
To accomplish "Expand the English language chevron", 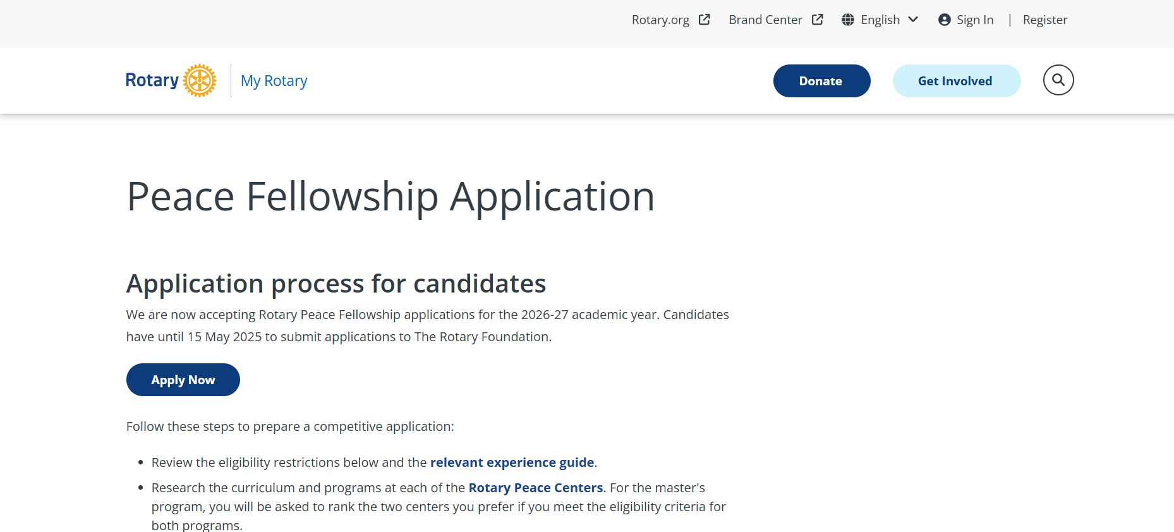I will 913,20.
